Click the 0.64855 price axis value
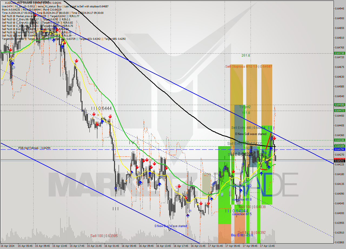 [x=340, y=28]
